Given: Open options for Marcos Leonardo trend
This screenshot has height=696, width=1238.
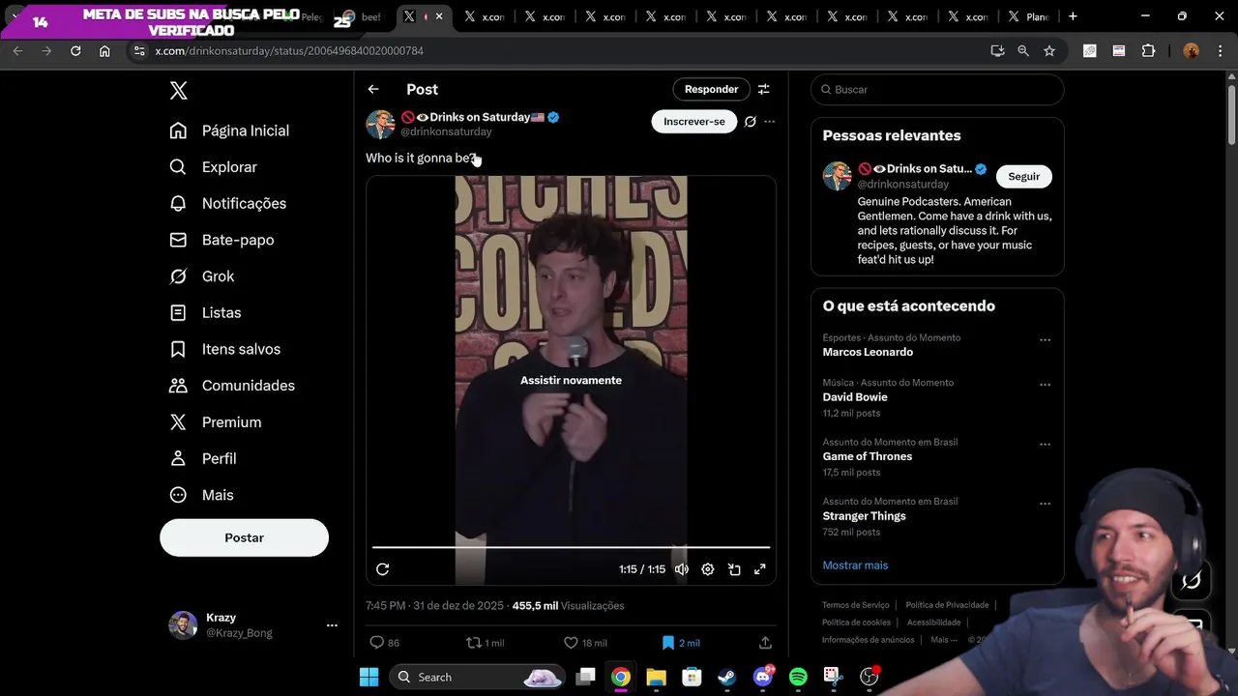Looking at the screenshot, I should tap(1045, 340).
